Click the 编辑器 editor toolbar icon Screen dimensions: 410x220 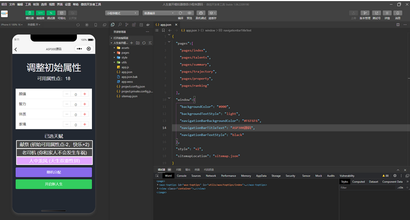point(41,12)
